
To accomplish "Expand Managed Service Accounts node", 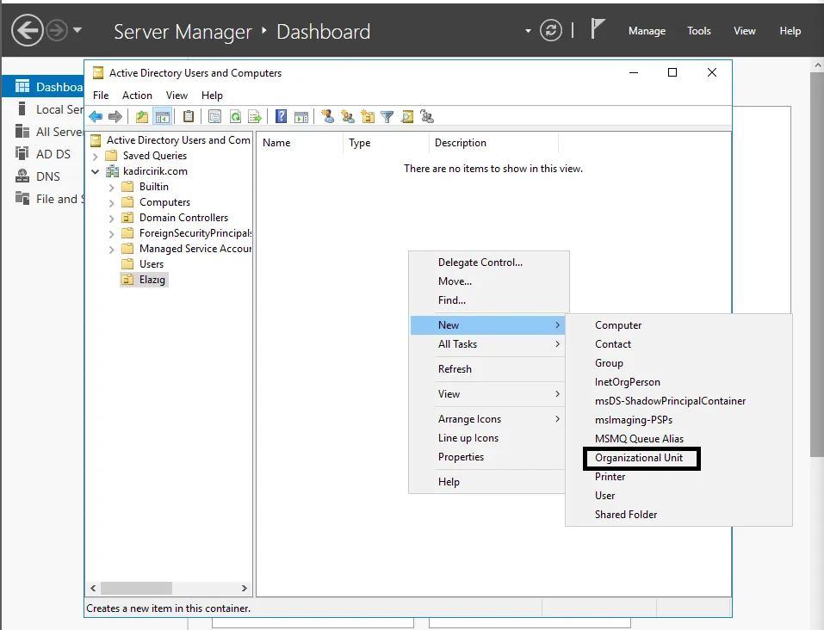I will click(x=111, y=249).
